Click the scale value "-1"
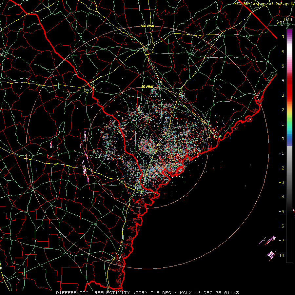Screen dimensions: 295x295 (x=282, y=153)
